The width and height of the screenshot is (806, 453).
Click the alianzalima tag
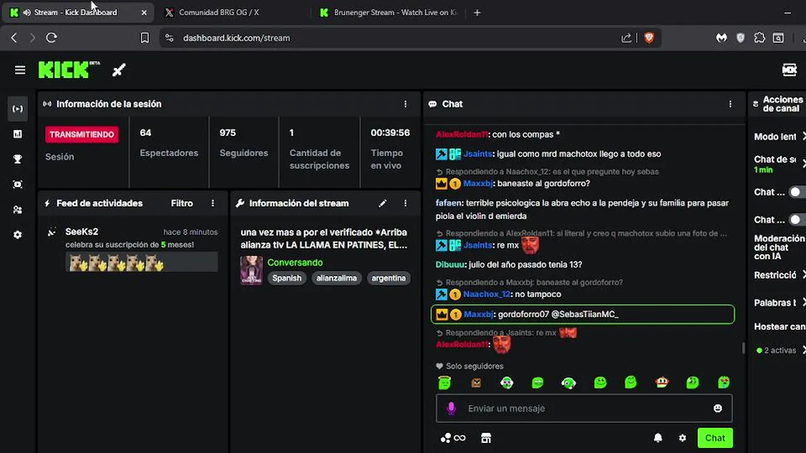tap(337, 278)
